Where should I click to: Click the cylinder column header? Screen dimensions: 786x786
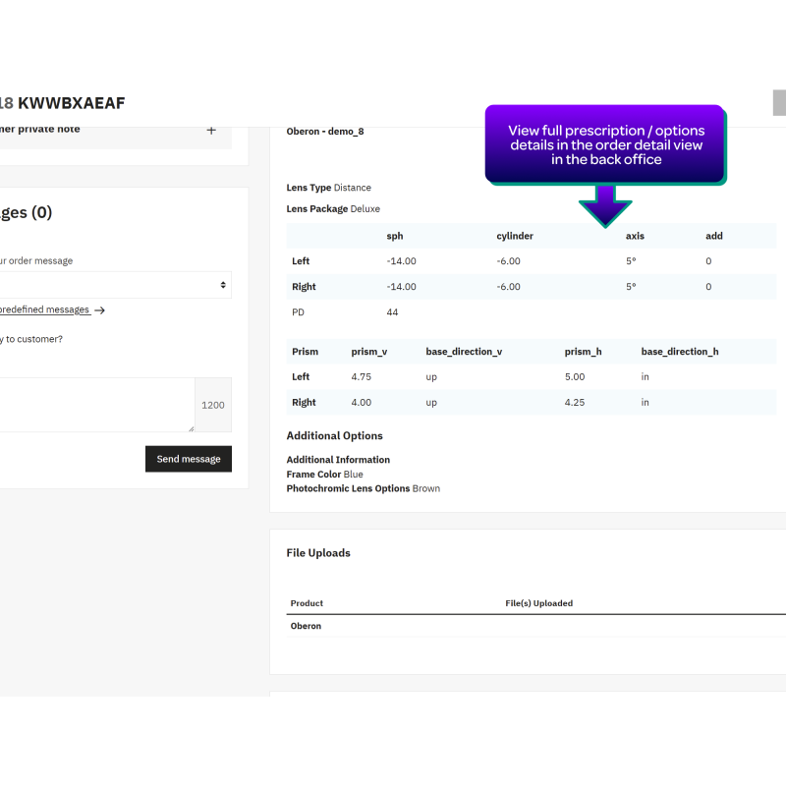tap(515, 236)
